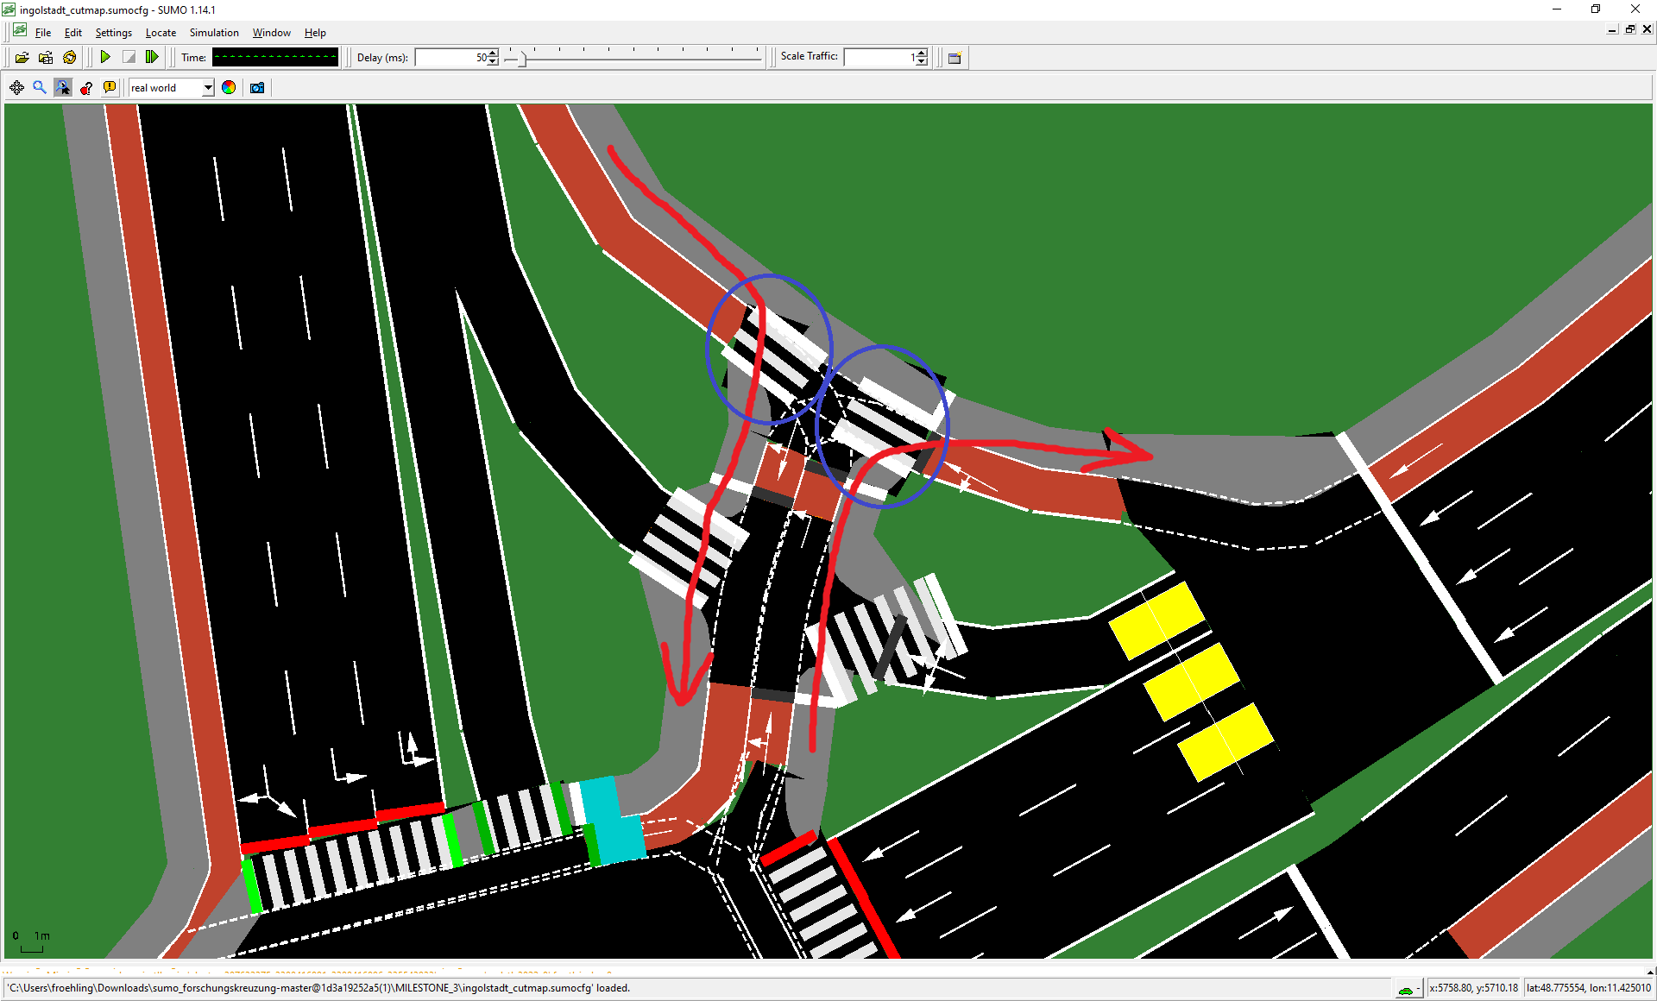Screen dimensions: 1657x1001
Task: Open a simulation configuration file
Action: coord(22,57)
